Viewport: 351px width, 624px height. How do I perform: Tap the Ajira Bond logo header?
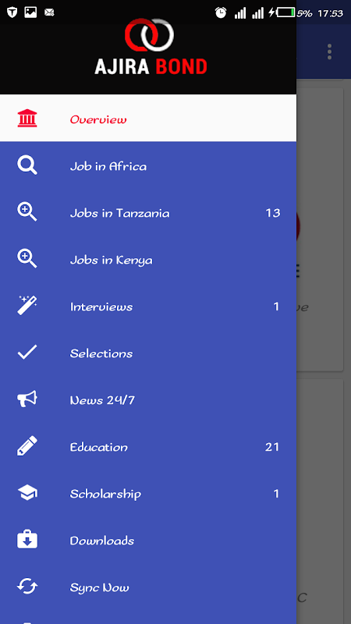(151, 47)
